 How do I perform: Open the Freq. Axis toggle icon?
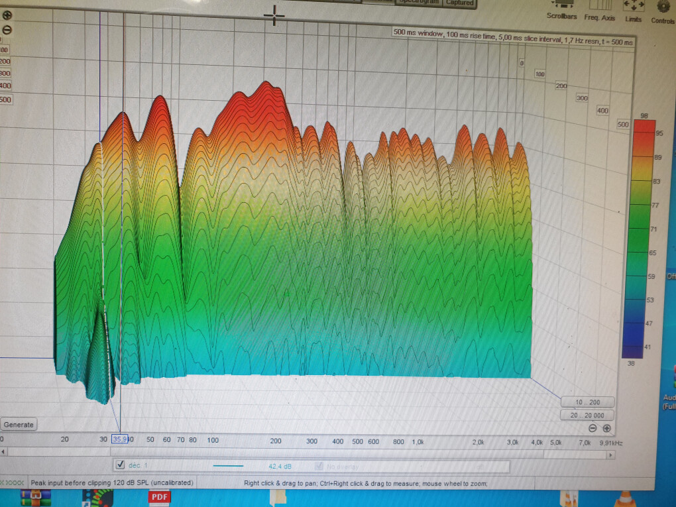click(x=600, y=5)
